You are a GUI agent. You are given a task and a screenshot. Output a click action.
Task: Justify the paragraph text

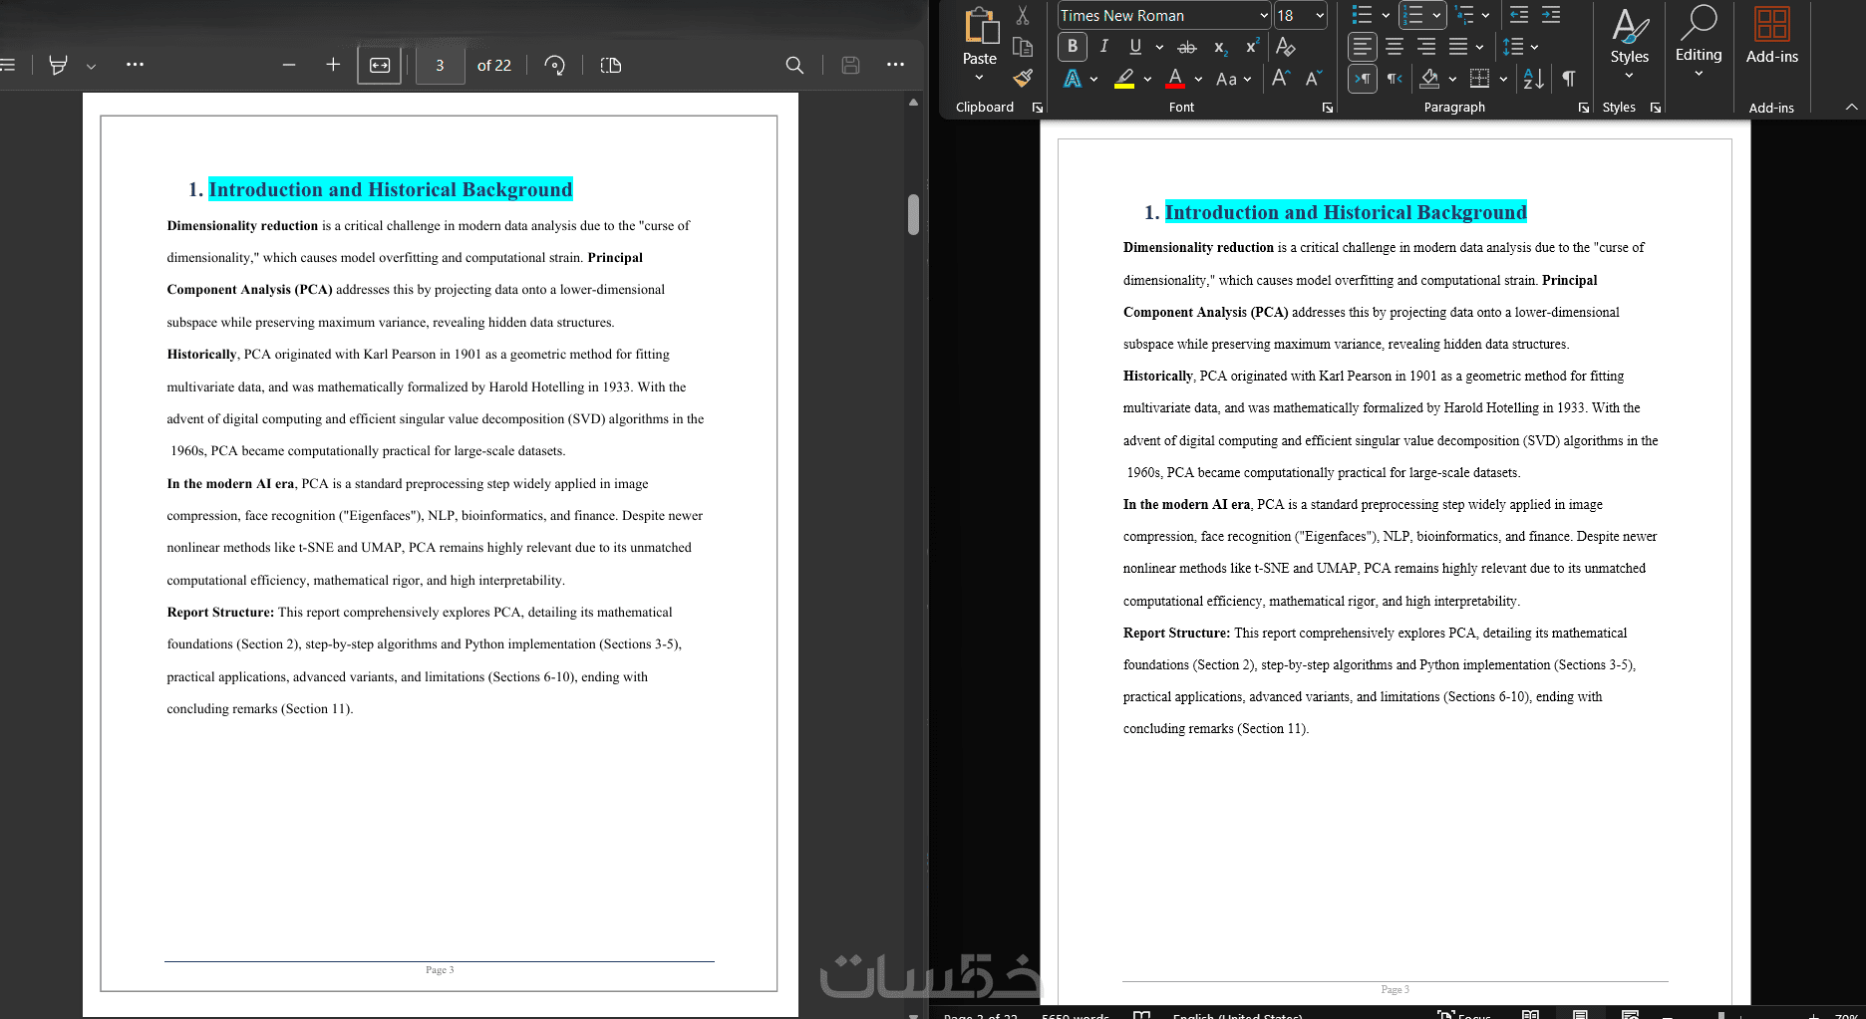coord(1458,47)
